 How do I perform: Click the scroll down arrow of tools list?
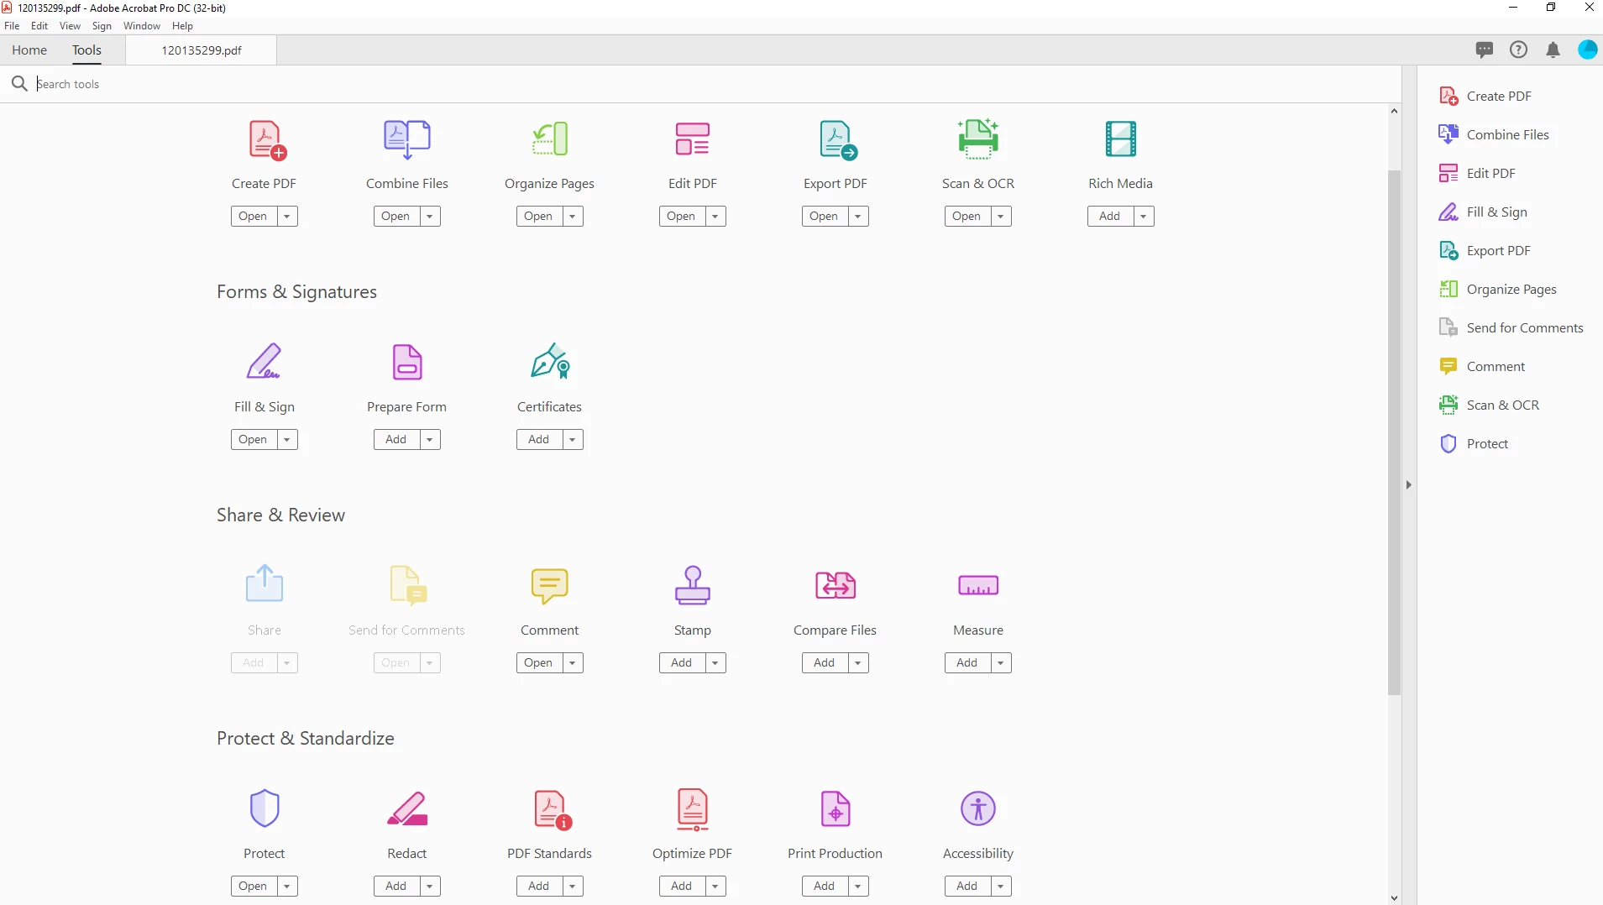(x=1394, y=897)
